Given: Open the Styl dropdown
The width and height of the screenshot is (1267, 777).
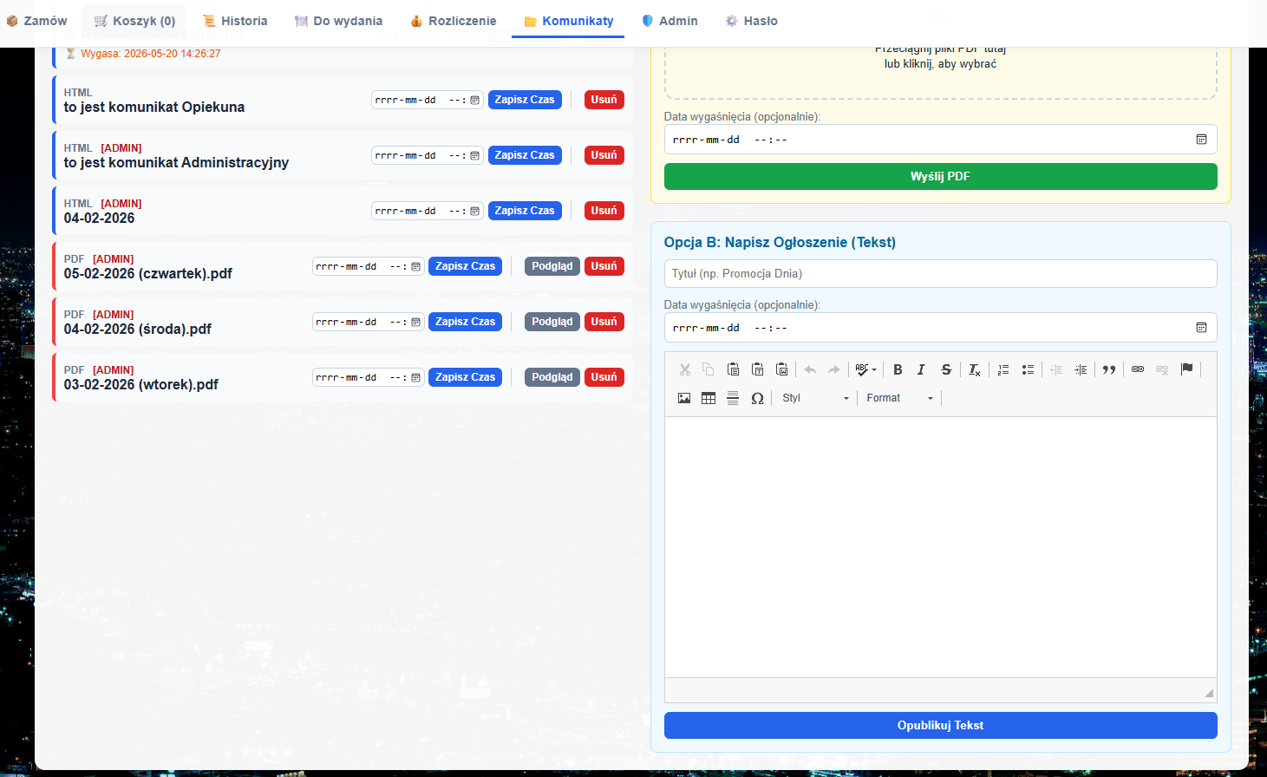Looking at the screenshot, I should 815,398.
